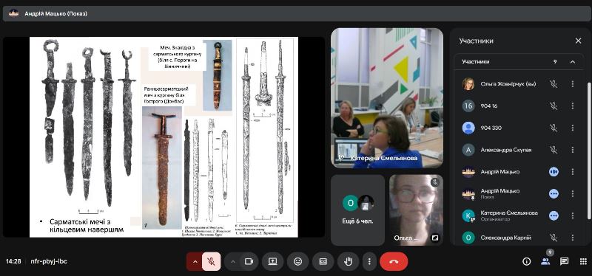Open options for Андрій Мацько speaking row
Screen dimensions: 592x276
tap(572, 172)
